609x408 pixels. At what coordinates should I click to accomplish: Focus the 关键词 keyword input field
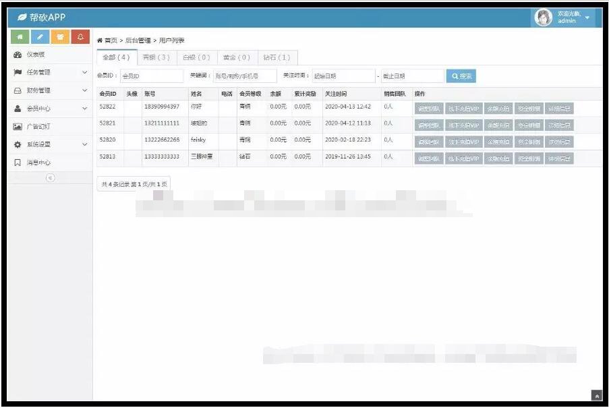point(245,76)
